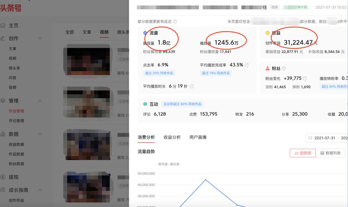Switch to 用户画像 tab
This screenshot has width=348, height=207.
pos(198,137)
